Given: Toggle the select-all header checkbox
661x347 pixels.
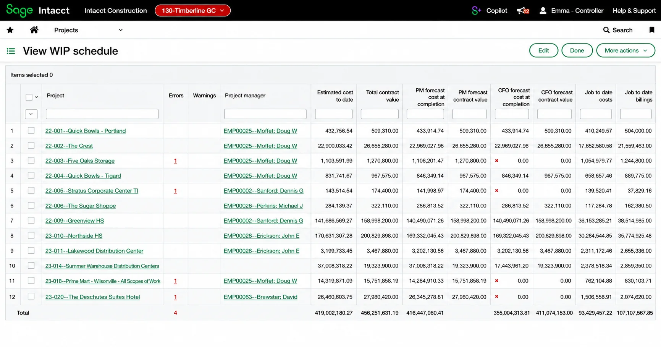Looking at the screenshot, I should pyautogui.click(x=29, y=97).
